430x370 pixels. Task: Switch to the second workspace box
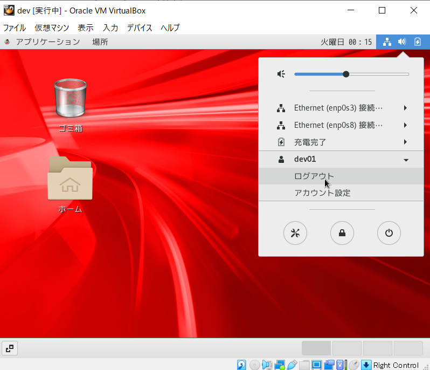347,348
